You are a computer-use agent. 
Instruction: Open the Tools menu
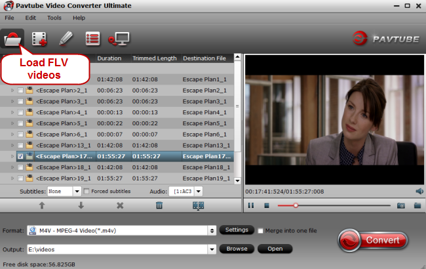click(x=54, y=18)
